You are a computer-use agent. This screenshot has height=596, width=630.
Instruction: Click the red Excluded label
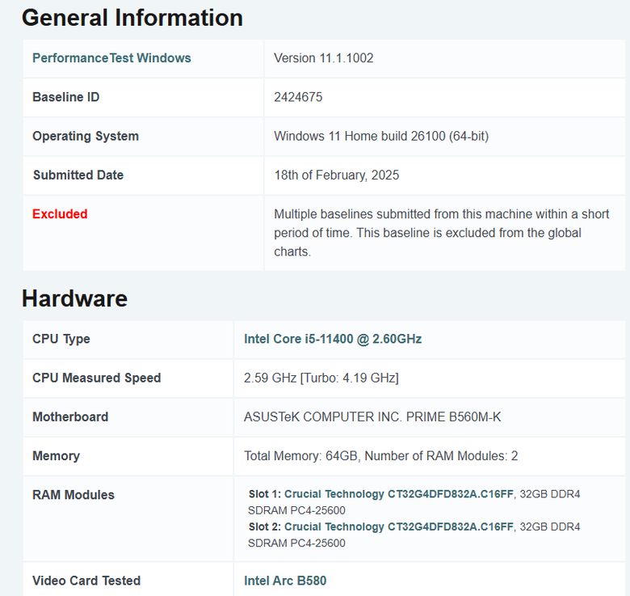point(60,214)
